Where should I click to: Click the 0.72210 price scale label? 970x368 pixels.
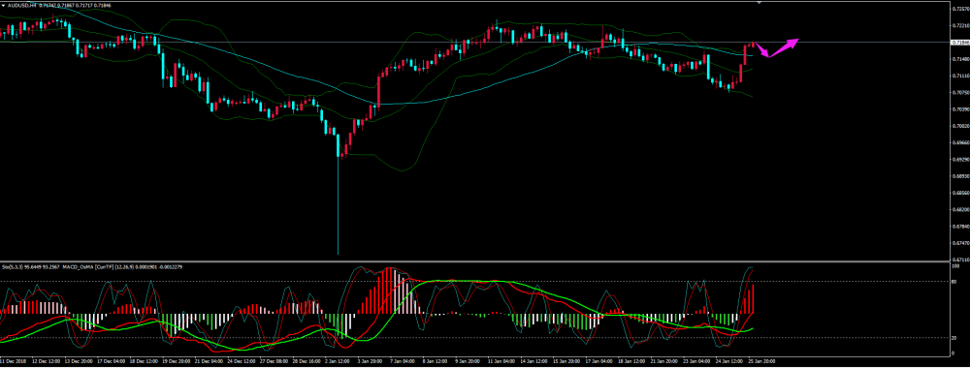(x=960, y=25)
